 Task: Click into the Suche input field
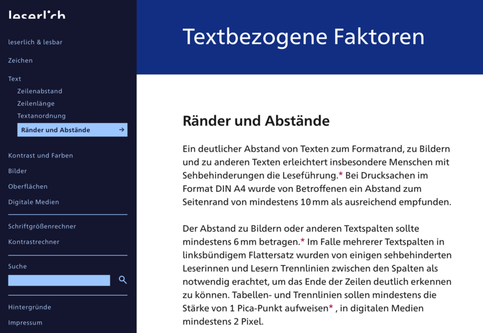(59, 281)
